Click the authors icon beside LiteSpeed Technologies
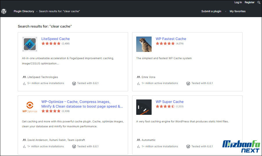This screenshot has height=156, width=262. [24, 77]
